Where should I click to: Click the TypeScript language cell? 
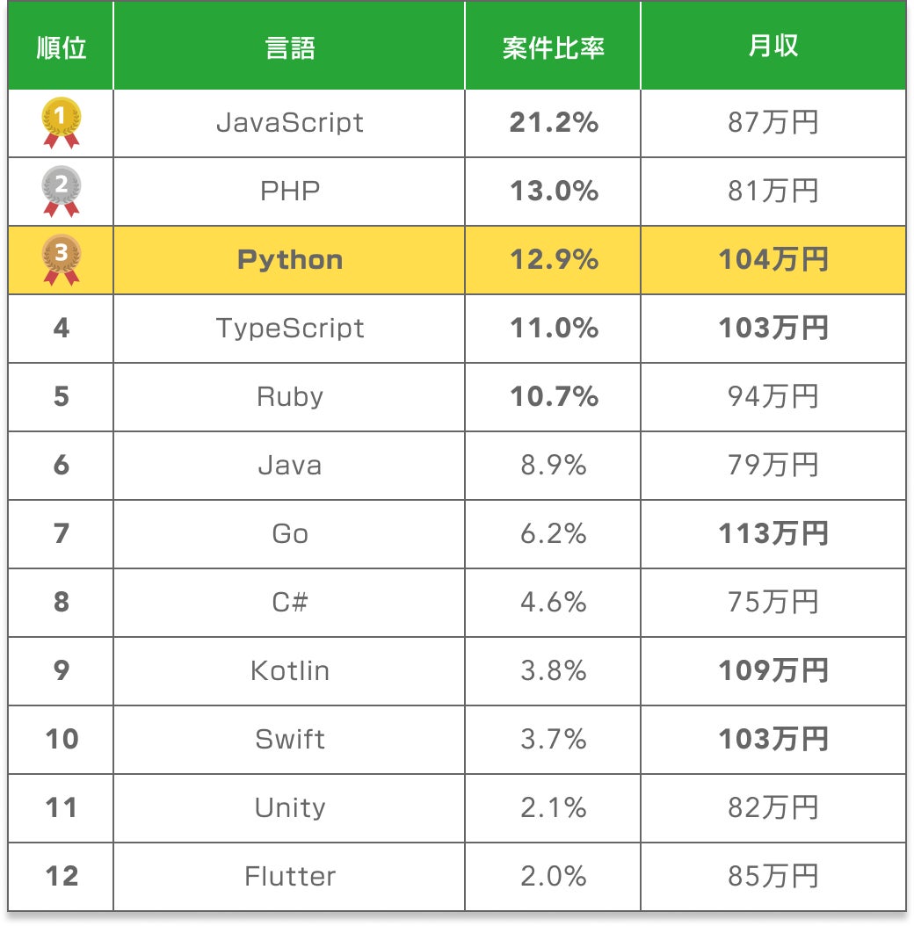coord(289,329)
